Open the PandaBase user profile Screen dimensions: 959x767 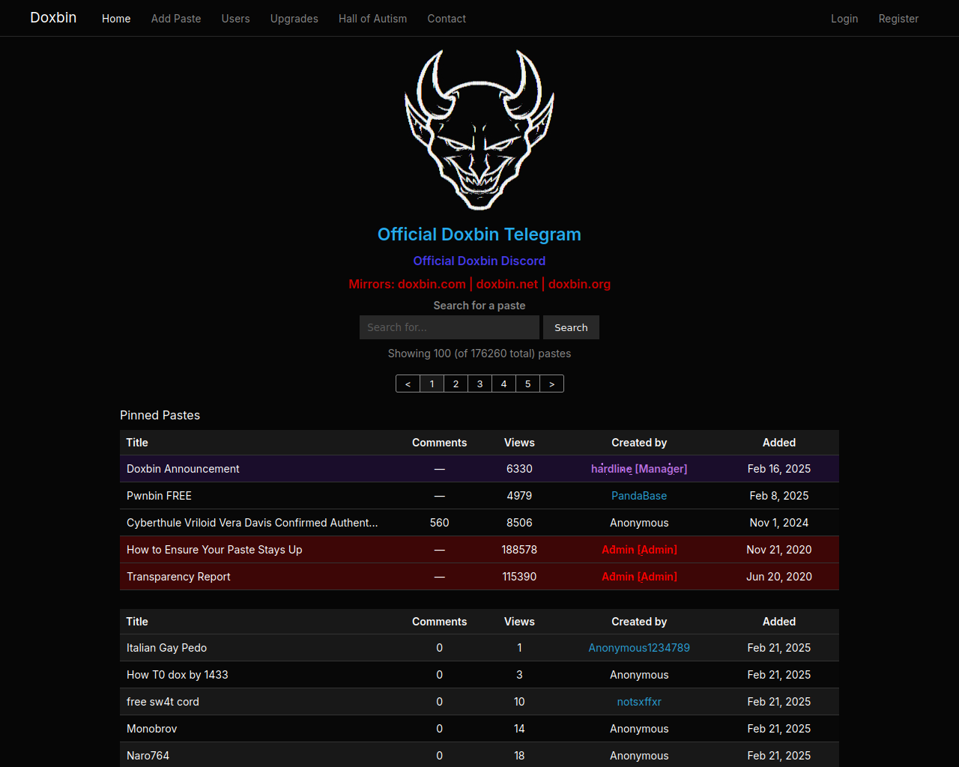(639, 496)
